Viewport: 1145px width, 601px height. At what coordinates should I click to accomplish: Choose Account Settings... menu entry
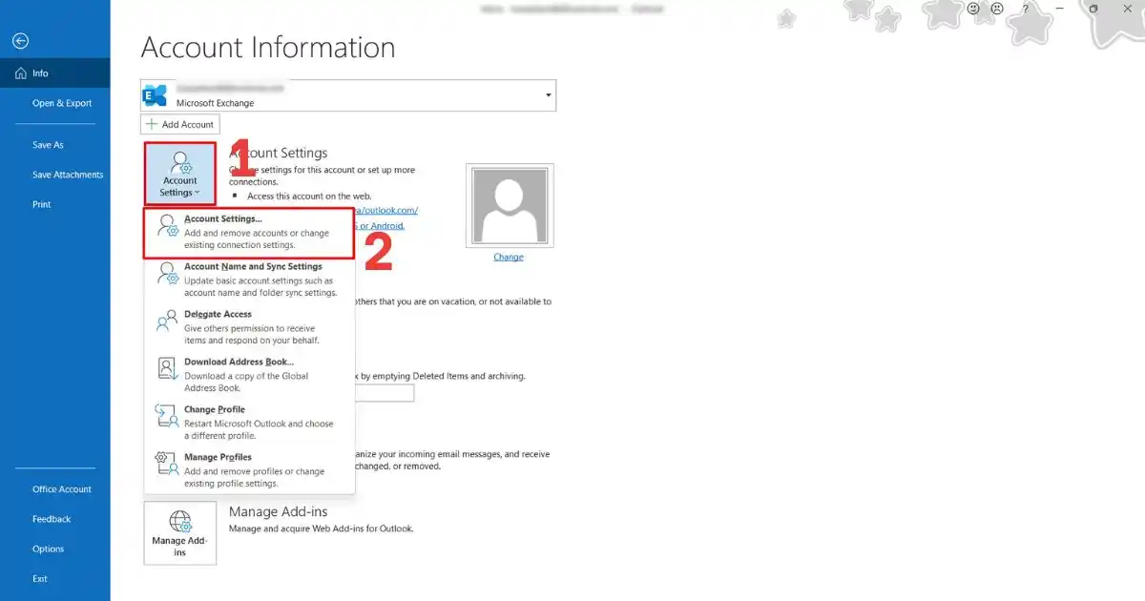coord(249,233)
